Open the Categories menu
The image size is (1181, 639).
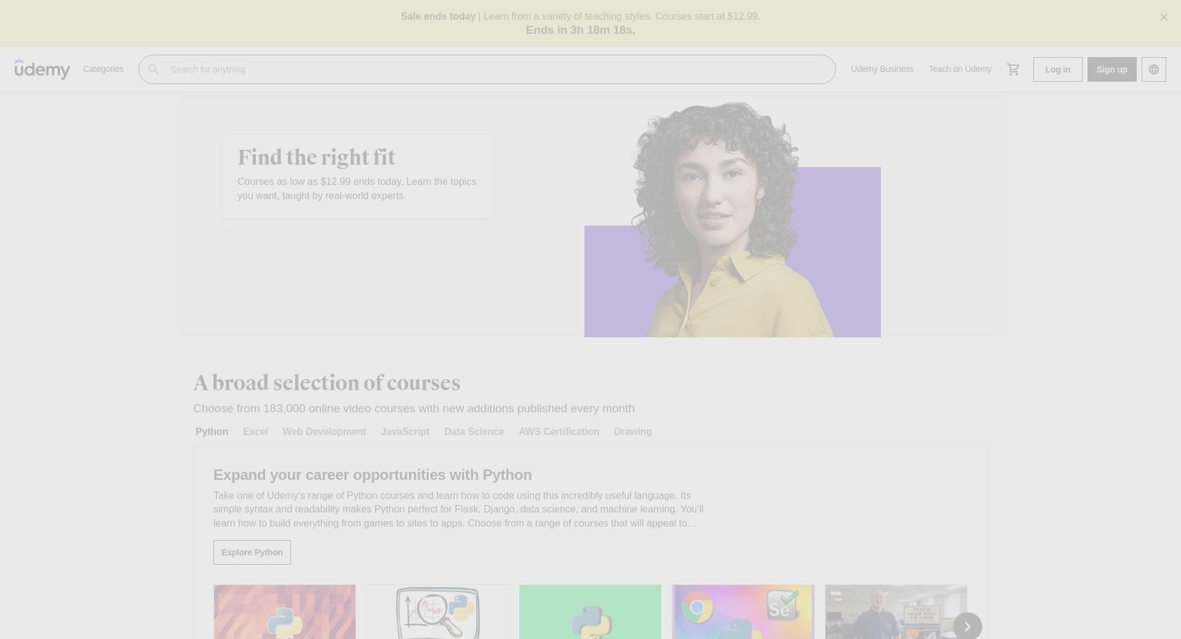coord(103,69)
